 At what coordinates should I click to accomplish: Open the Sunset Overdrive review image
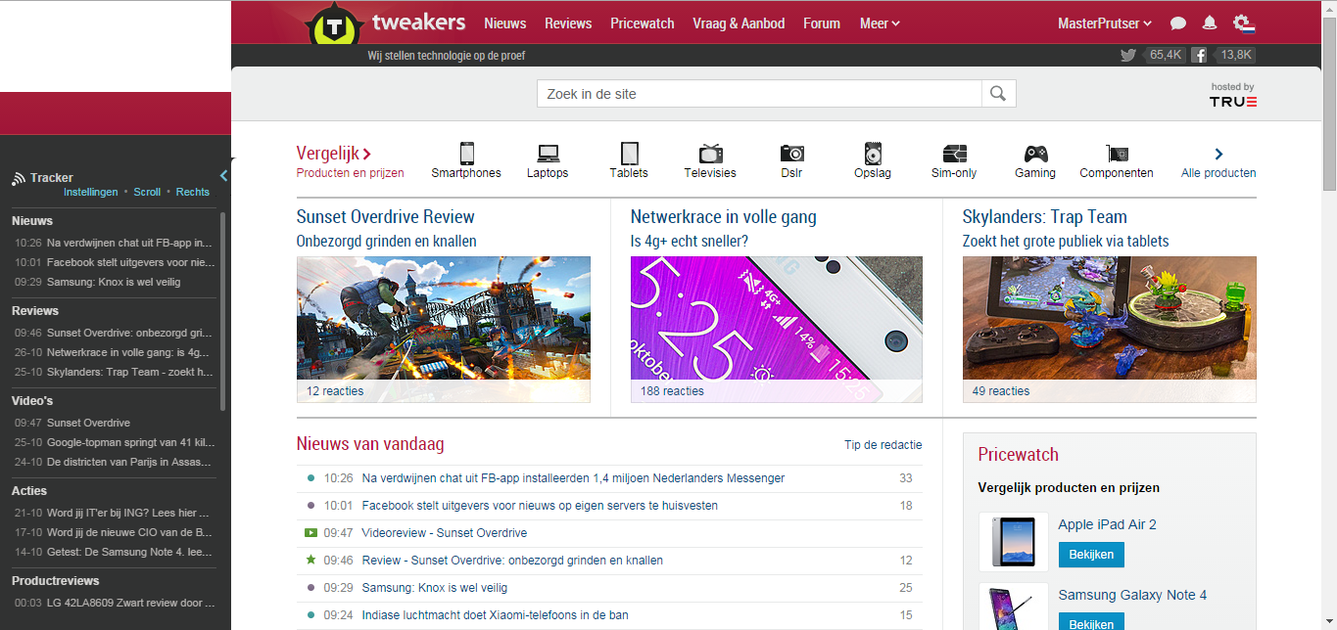click(444, 330)
